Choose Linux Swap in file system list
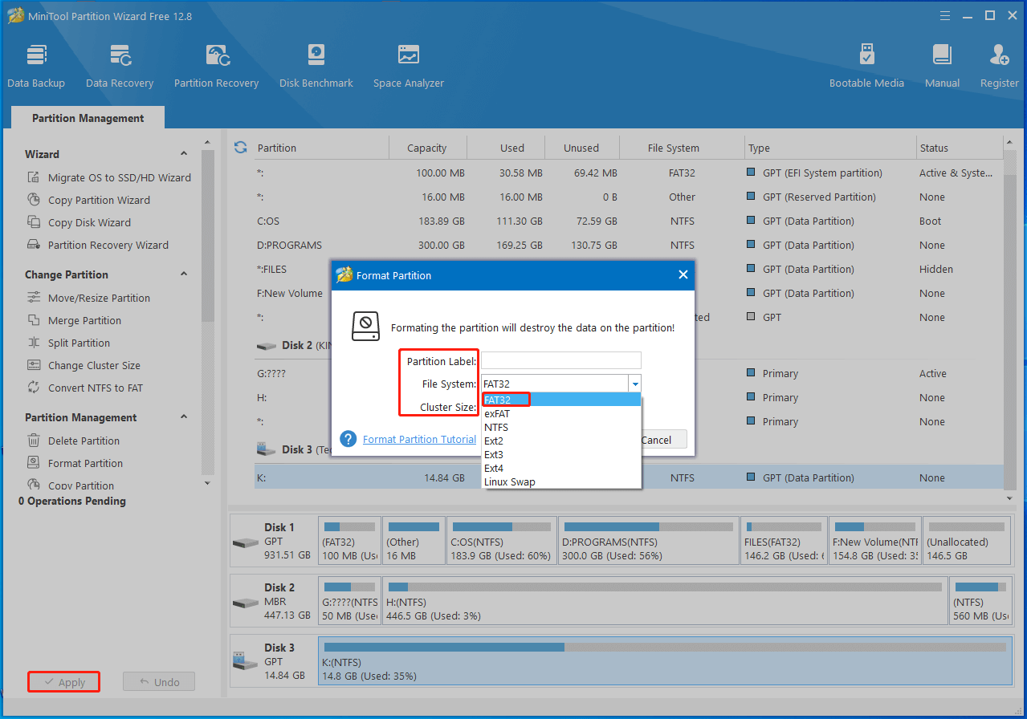Viewport: 1027px width, 719px height. 560,481
